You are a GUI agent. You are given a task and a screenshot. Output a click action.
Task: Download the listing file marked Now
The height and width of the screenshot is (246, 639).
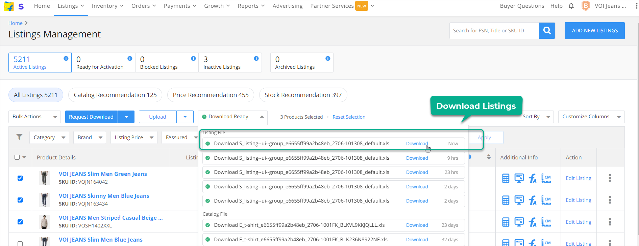(x=417, y=144)
